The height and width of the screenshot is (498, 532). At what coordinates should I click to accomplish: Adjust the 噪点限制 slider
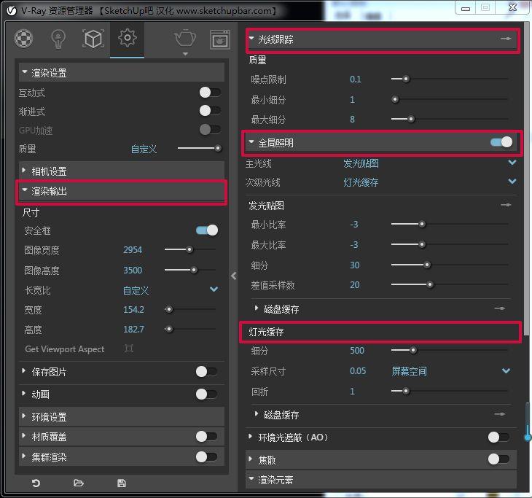450,79
